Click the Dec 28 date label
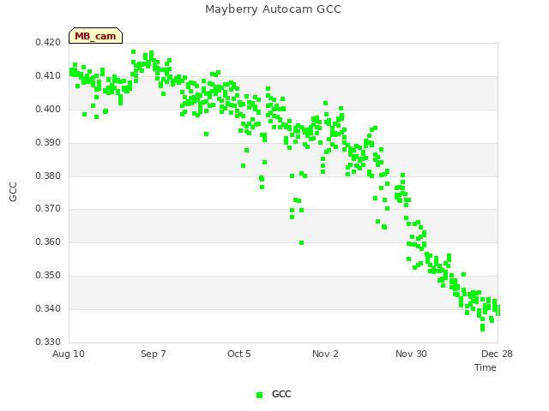Screen dimensions: 549x411 (x=497, y=354)
